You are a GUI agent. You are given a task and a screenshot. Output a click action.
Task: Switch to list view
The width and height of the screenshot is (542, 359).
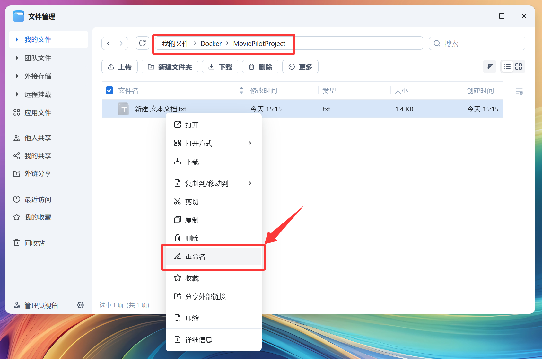pyautogui.click(x=507, y=66)
